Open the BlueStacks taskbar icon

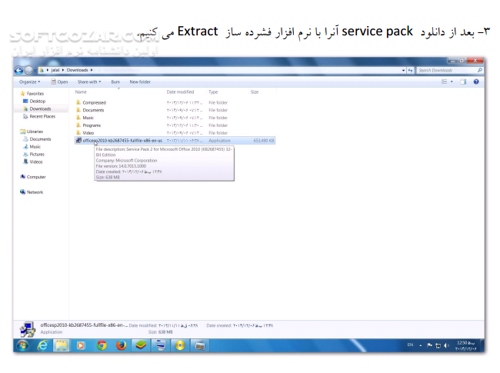[x=141, y=345]
